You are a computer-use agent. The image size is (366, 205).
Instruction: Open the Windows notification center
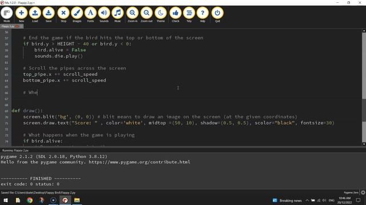pyautogui.click(x=359, y=200)
